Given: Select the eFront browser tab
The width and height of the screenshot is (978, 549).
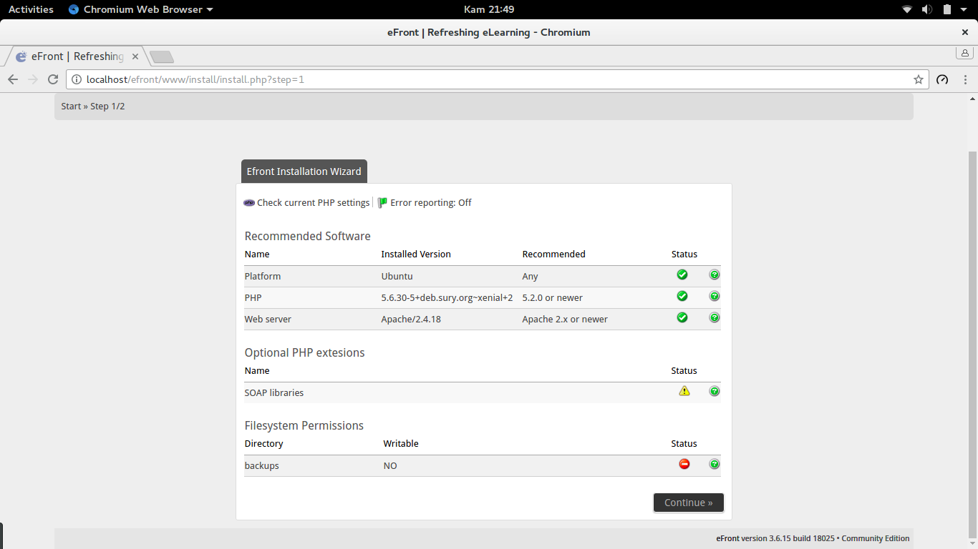Looking at the screenshot, I should pos(77,56).
